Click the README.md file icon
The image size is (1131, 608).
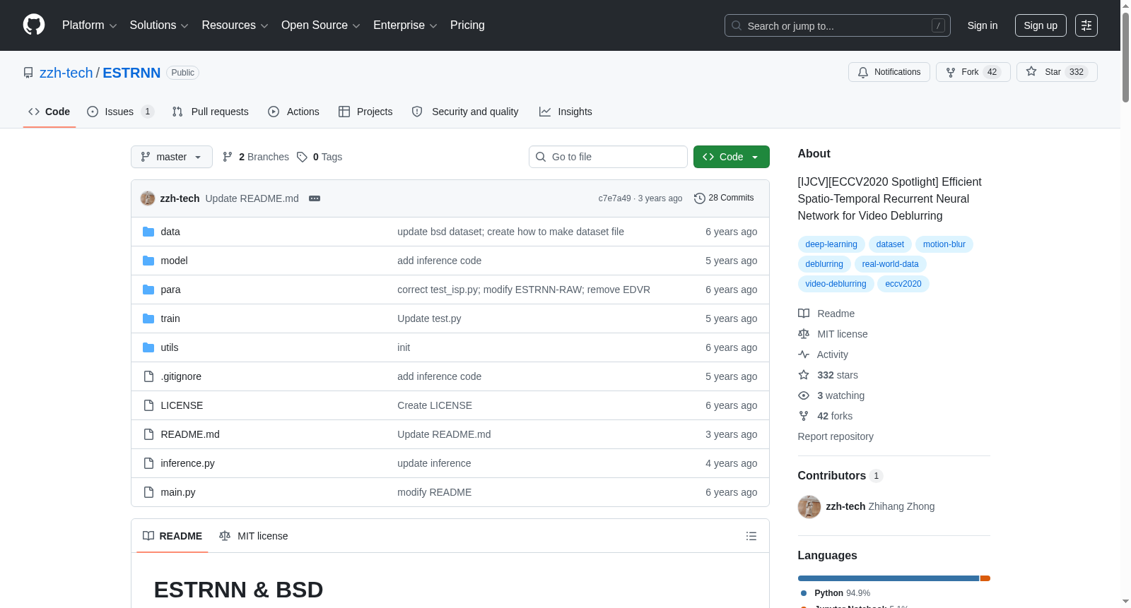(x=148, y=434)
